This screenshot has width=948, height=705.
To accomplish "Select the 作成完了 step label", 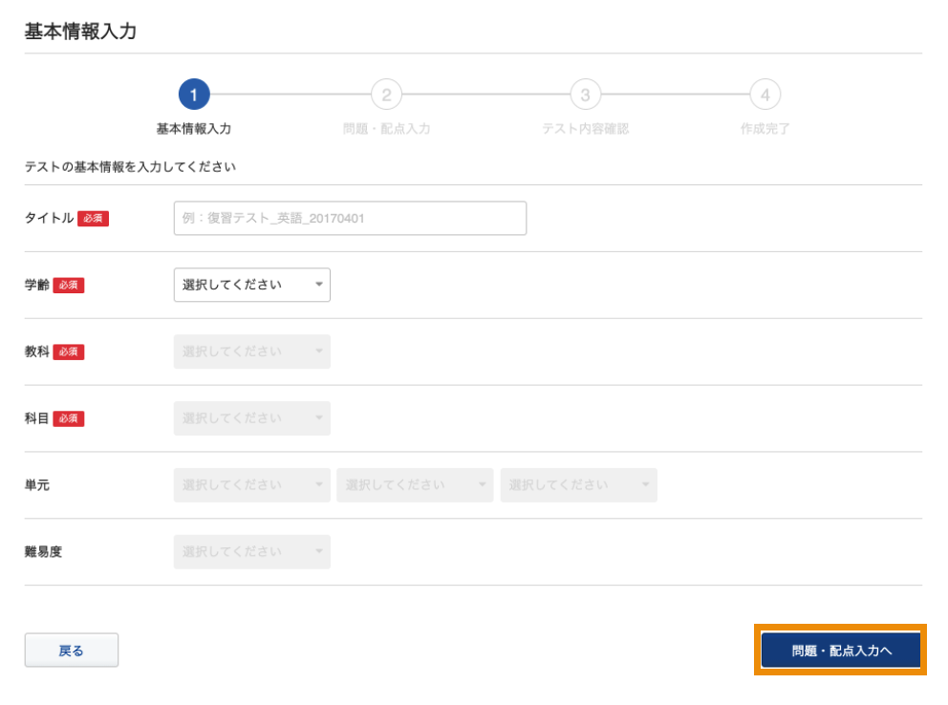I will pyautogui.click(x=765, y=129).
